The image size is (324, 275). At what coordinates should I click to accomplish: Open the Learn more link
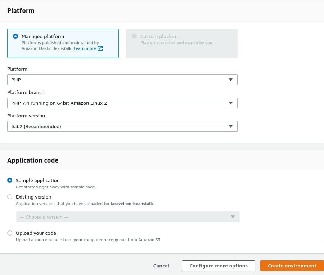pos(85,48)
